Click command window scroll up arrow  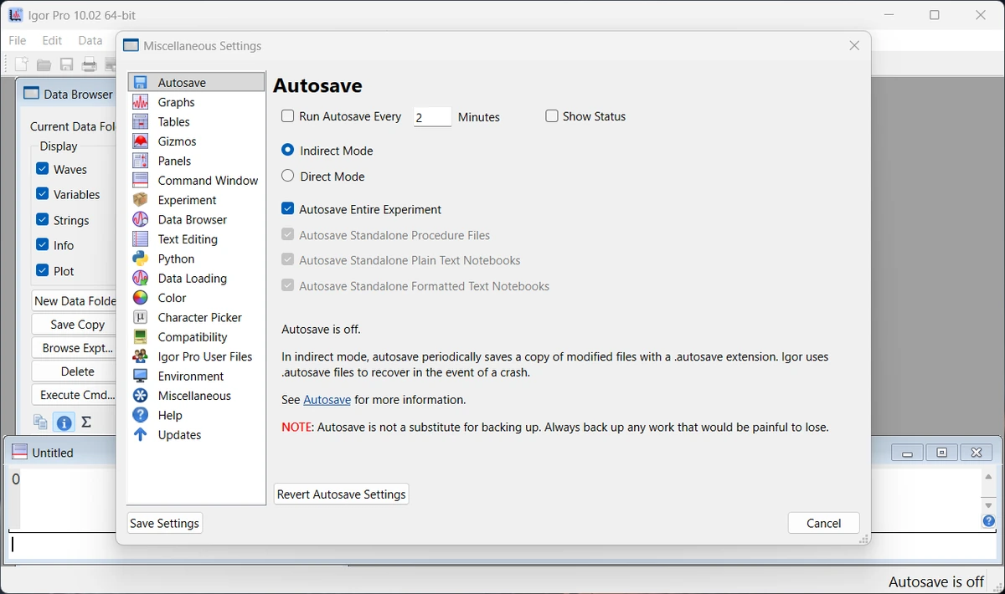[x=989, y=477]
